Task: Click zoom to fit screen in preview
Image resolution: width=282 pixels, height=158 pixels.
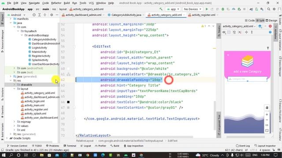Action: pyautogui.click(x=267, y=131)
